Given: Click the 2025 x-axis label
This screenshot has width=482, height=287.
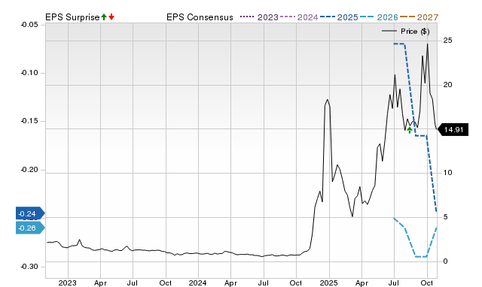Looking at the screenshot, I should tap(328, 282).
